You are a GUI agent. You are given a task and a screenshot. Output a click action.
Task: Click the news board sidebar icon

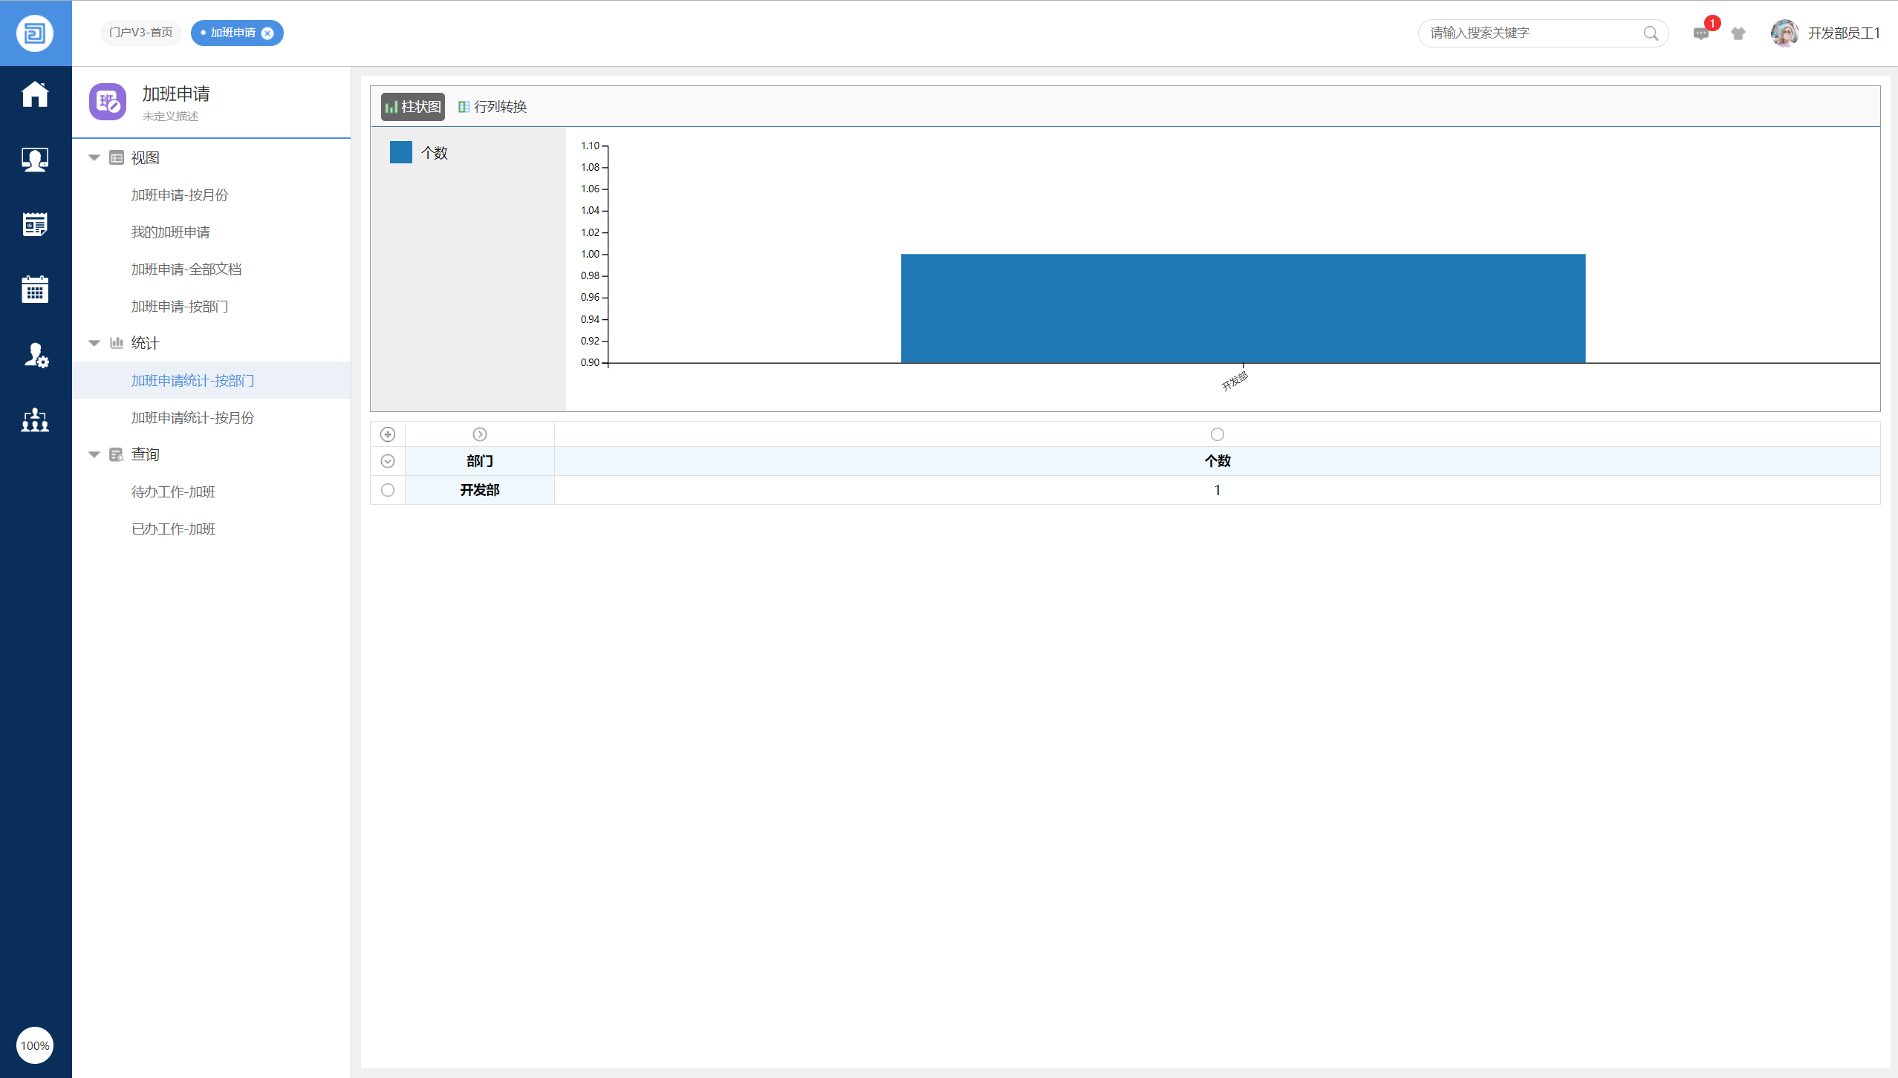click(35, 224)
